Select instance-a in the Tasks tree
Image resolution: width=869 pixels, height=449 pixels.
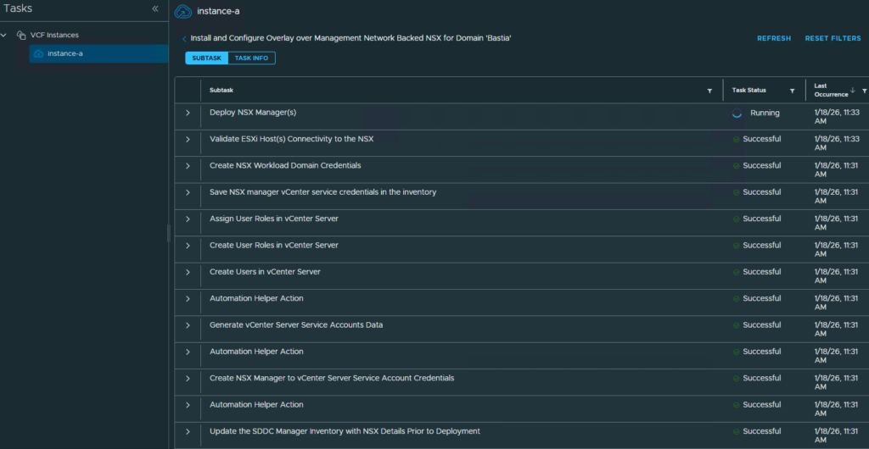click(64, 53)
